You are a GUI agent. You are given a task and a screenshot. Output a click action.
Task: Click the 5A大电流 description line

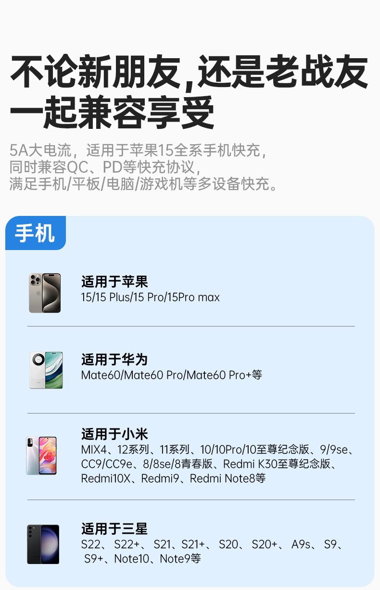click(138, 150)
